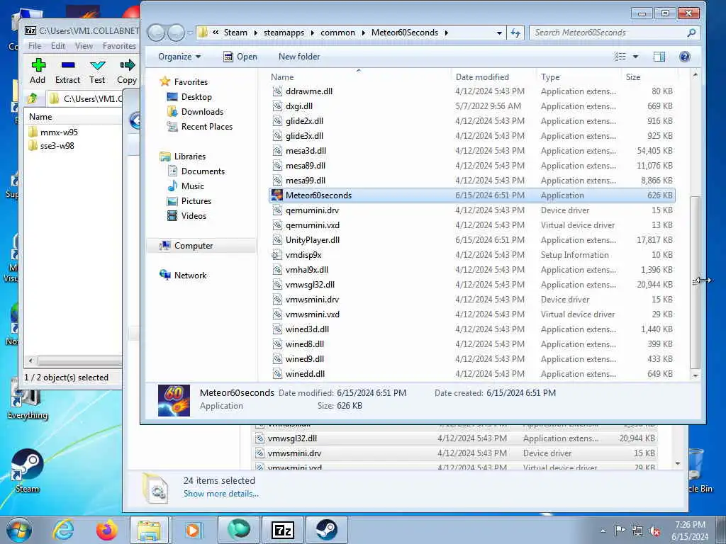This screenshot has height=544, width=726.
Task: Sort files by the Type column header
Action: point(579,76)
